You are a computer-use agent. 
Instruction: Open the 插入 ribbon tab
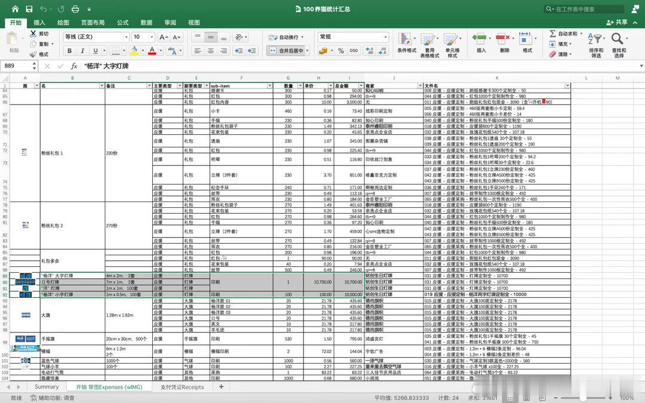coord(39,23)
